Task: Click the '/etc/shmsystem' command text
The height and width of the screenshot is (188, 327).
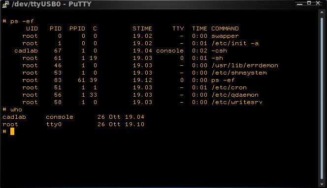Action: point(239,73)
